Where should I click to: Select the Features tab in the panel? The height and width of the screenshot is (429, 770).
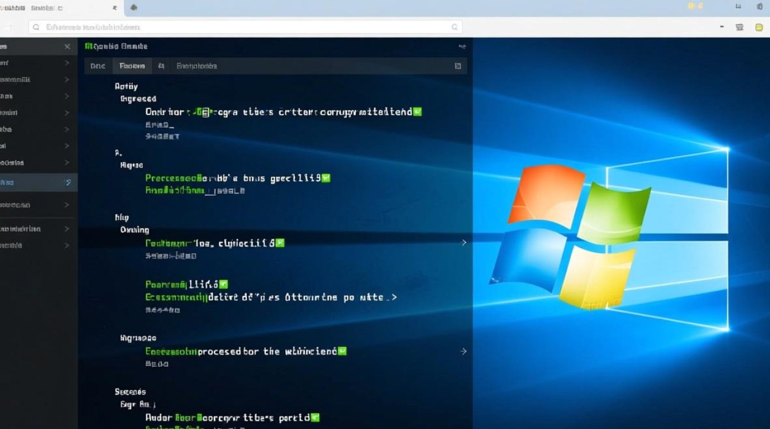click(131, 66)
